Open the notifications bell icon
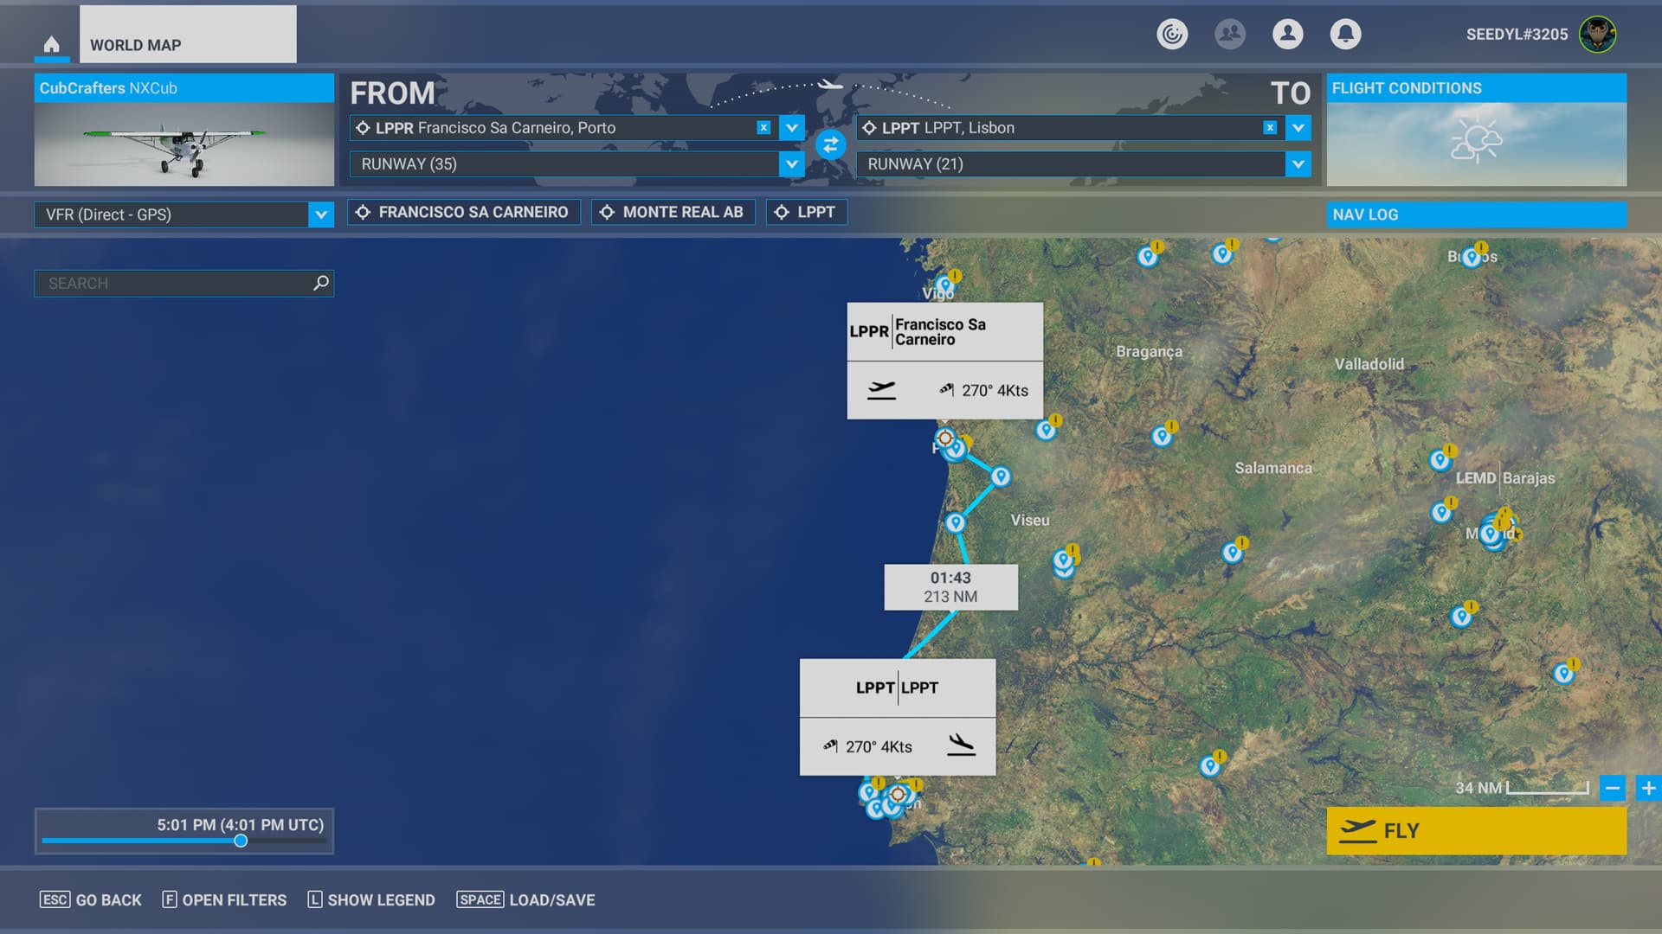The image size is (1662, 934). pos(1345,34)
